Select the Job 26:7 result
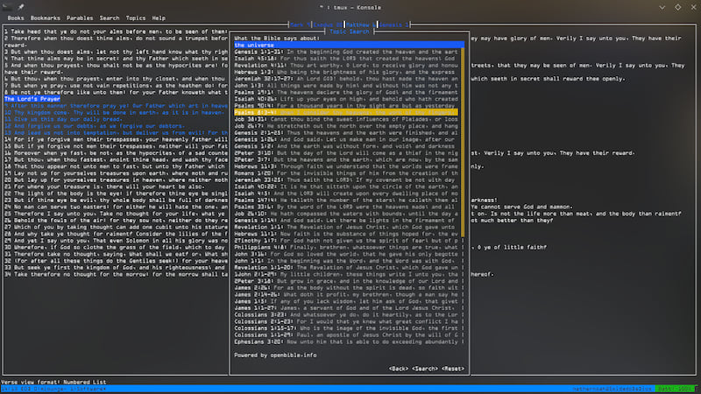Screen dimensions: 701x394 tap(346, 126)
